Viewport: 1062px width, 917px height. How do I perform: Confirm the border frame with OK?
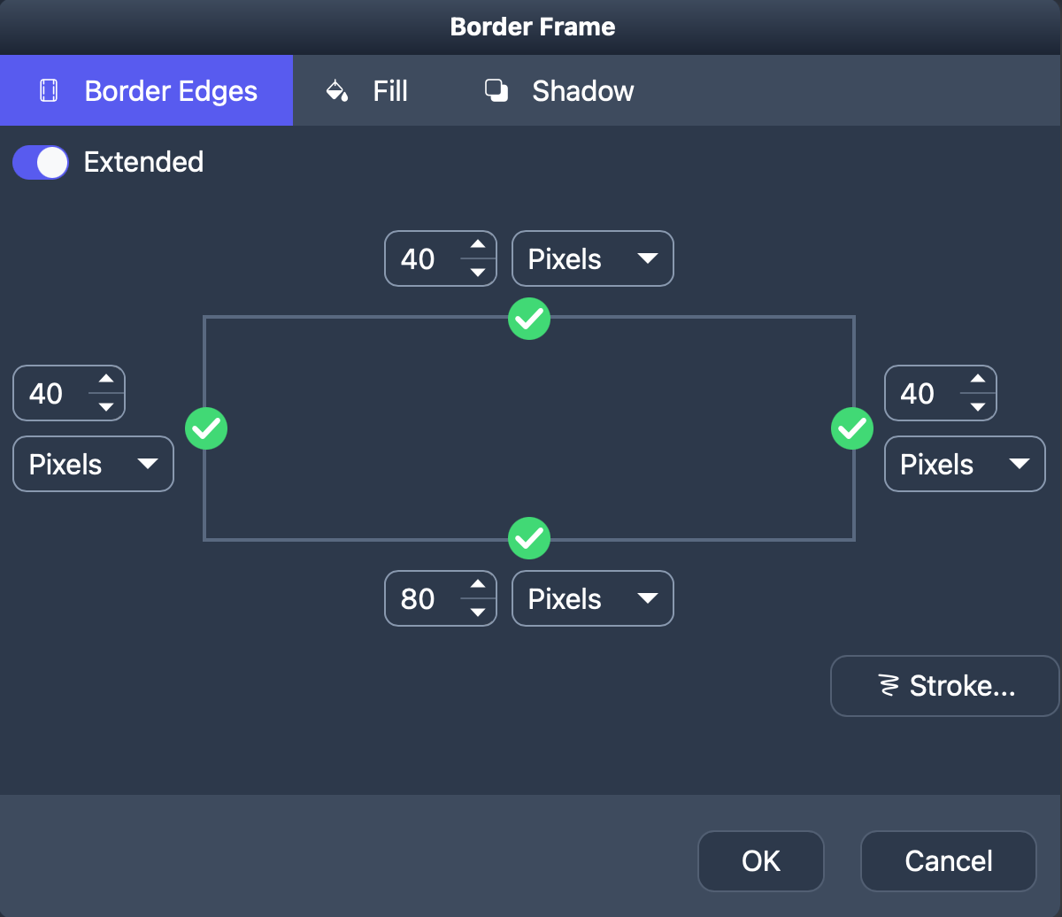tap(761, 860)
